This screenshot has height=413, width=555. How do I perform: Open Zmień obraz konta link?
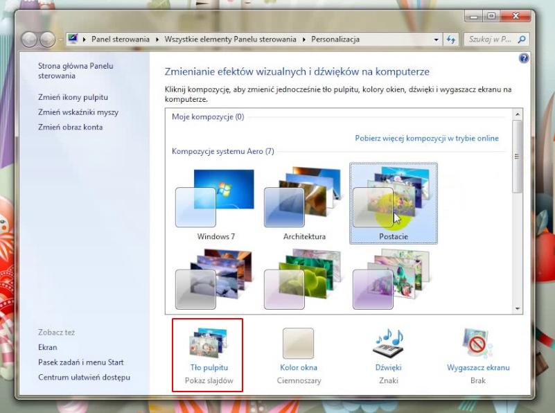coord(71,127)
